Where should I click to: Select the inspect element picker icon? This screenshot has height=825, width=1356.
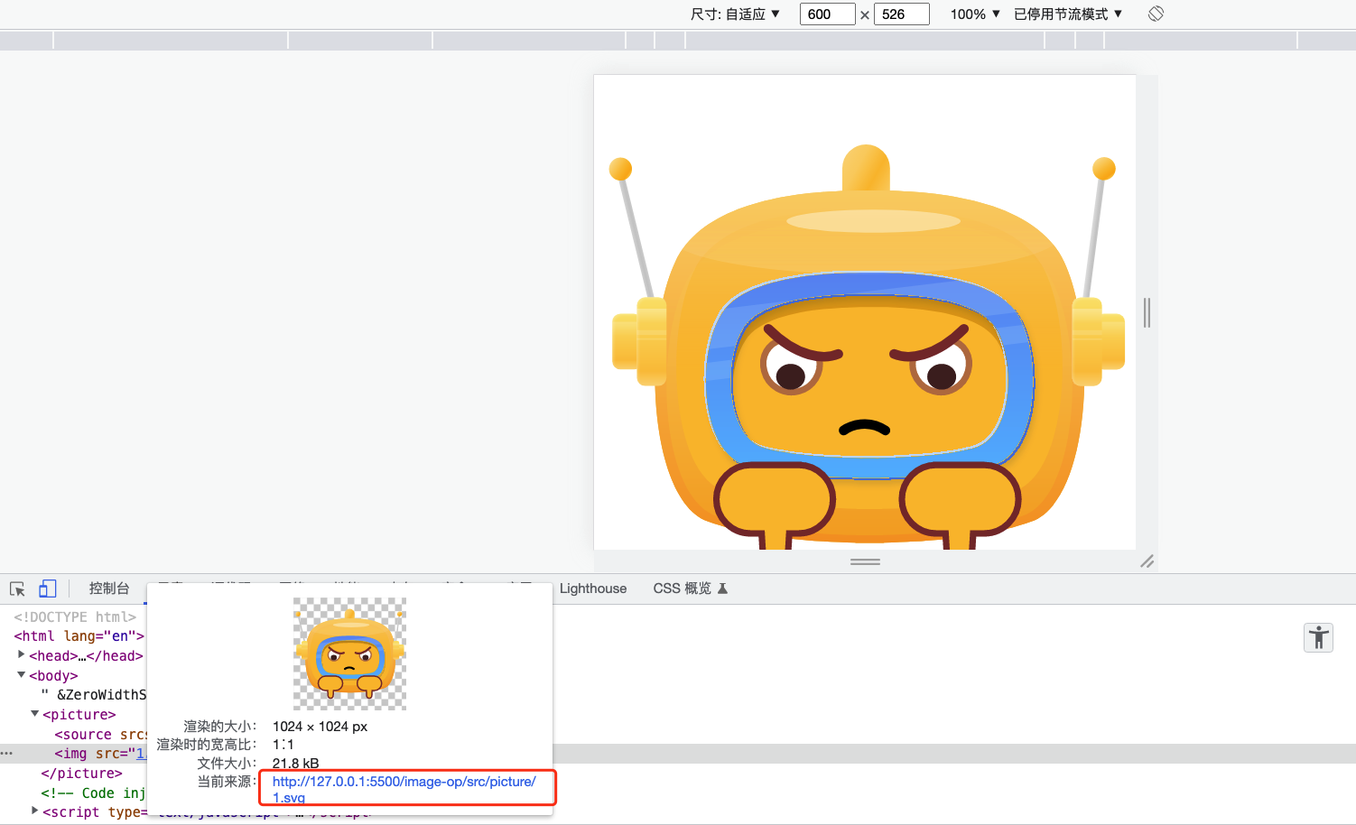pos(17,589)
